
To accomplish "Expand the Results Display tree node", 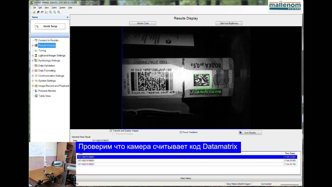I will 33,45.
